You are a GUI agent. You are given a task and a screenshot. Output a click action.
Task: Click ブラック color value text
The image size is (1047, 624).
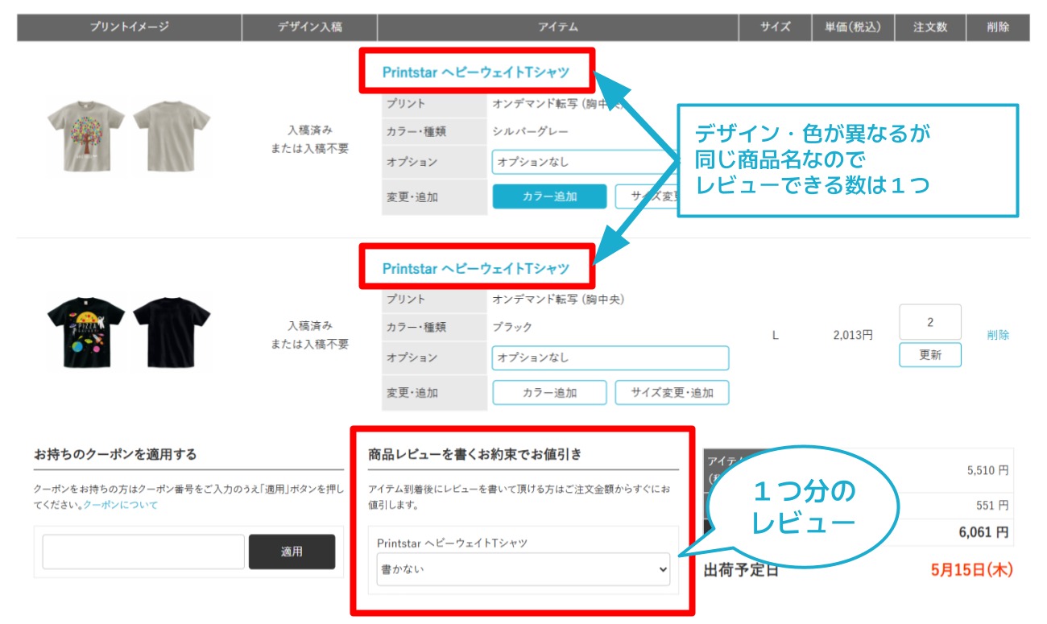[512, 327]
